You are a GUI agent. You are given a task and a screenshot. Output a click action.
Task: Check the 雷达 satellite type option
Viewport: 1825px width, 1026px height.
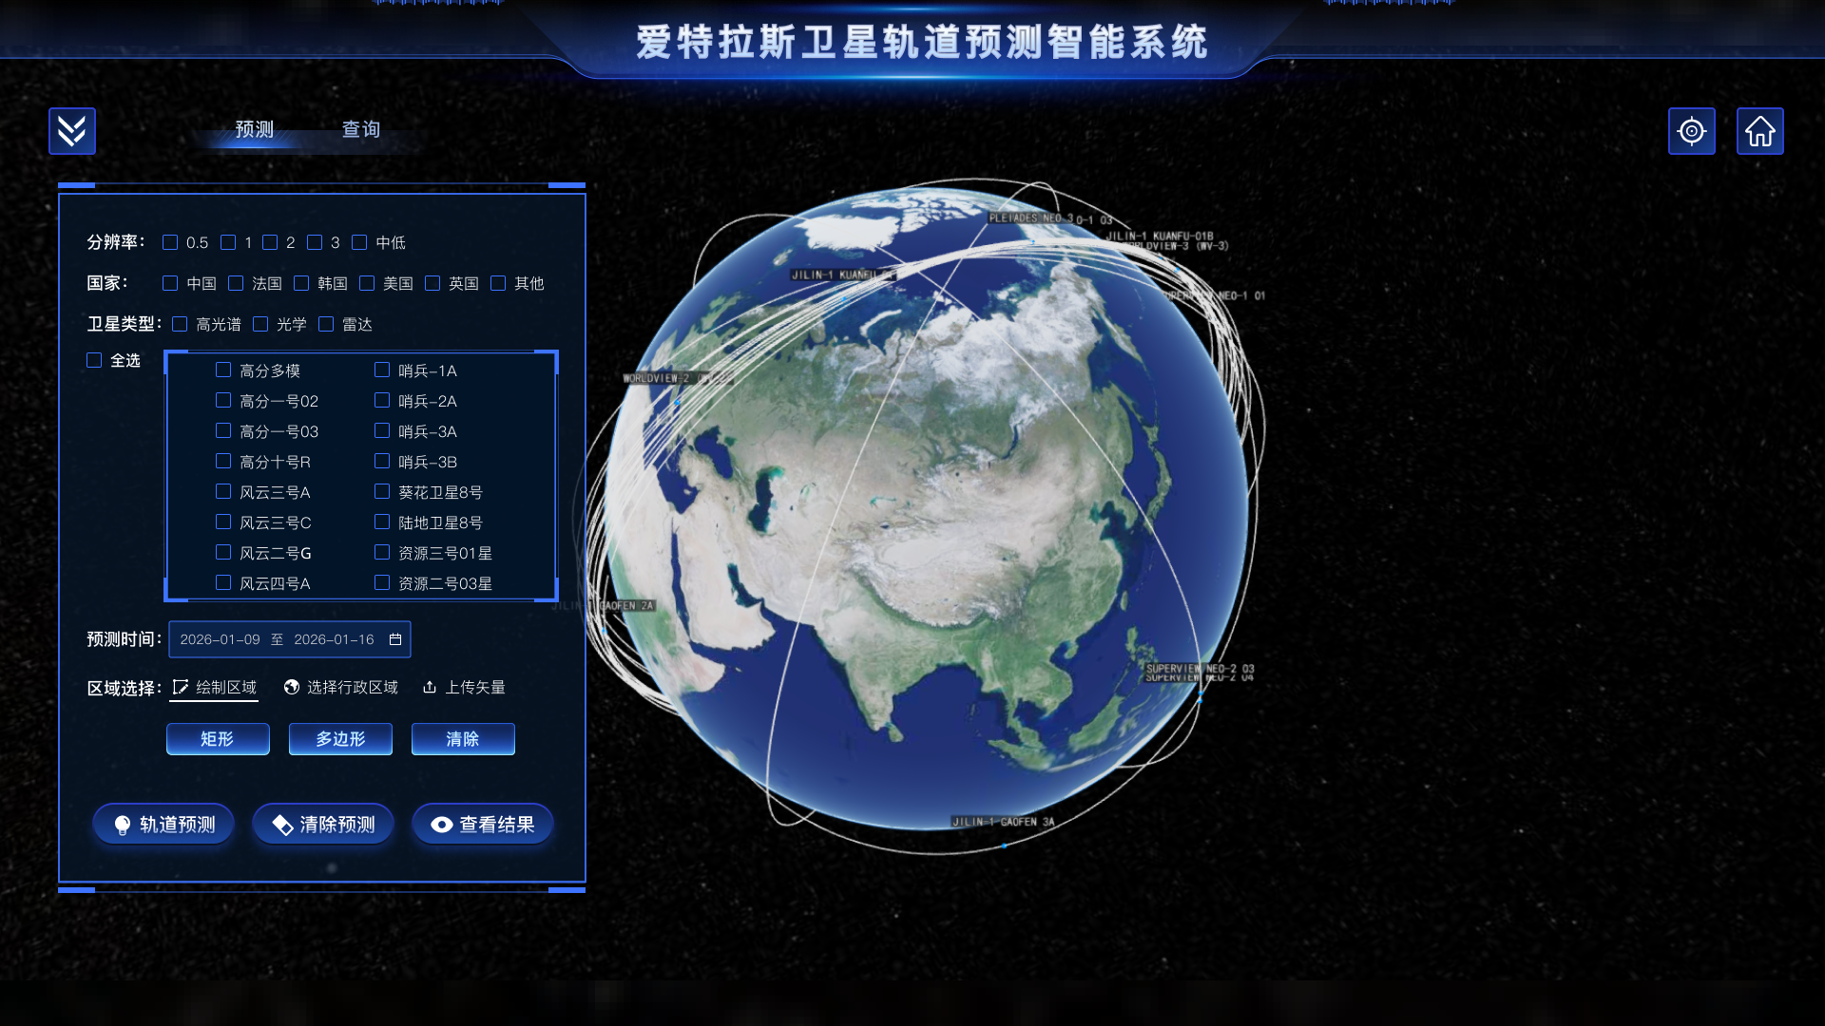(x=326, y=324)
